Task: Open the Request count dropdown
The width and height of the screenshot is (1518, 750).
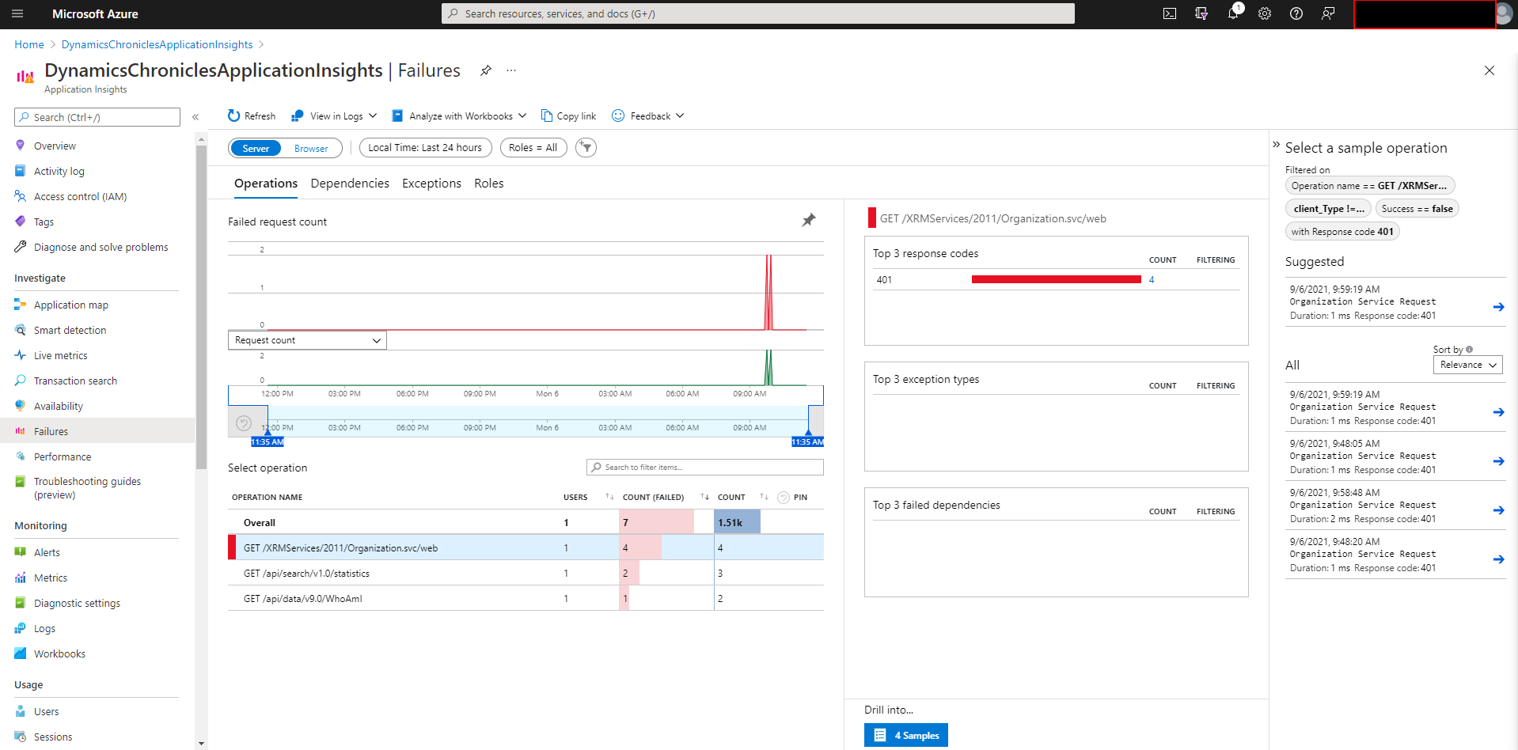Action: coord(307,340)
